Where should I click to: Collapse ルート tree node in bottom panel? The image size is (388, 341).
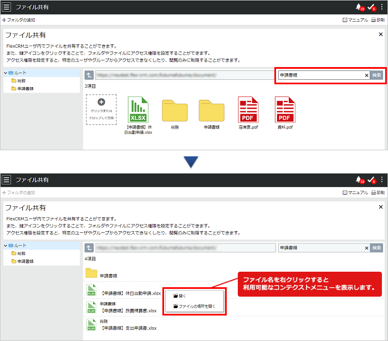(x=6, y=246)
